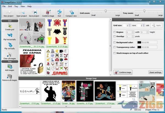Image resolution: width=165 pixels, height=113 pixels.
Task: Toggle the Overlap checkbox
Action: (x=114, y=36)
